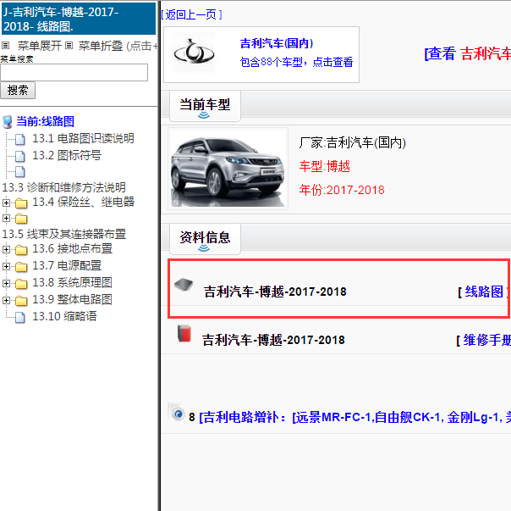
Task: Select 13.8 系统原理图 label
Action: coord(72,283)
